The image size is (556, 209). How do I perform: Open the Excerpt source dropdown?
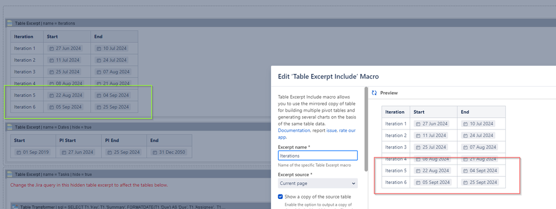pyautogui.click(x=318, y=183)
